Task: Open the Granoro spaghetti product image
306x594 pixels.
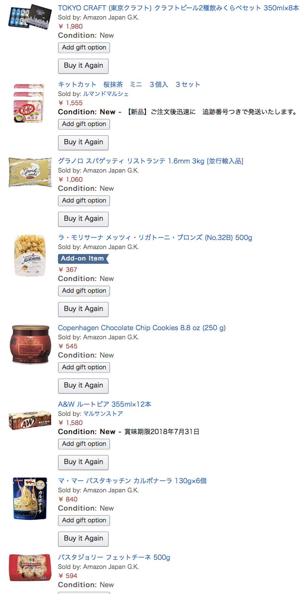Action: pos(30,172)
